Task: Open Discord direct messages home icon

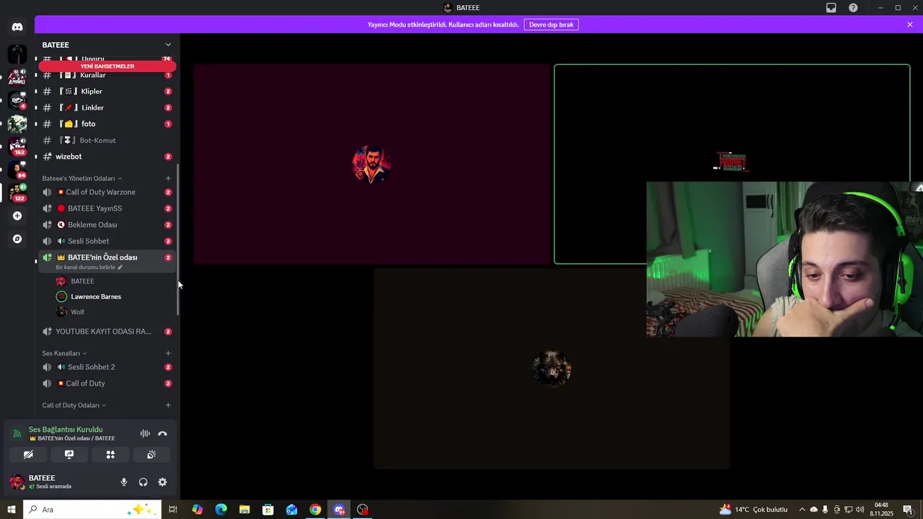Action: [17, 27]
